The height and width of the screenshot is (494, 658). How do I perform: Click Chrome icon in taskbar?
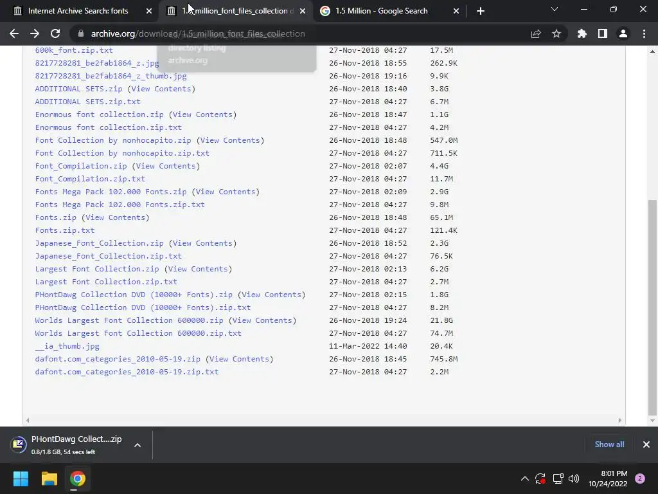pos(78,479)
